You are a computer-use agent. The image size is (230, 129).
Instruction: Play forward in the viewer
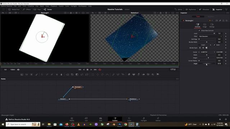point(91,70)
